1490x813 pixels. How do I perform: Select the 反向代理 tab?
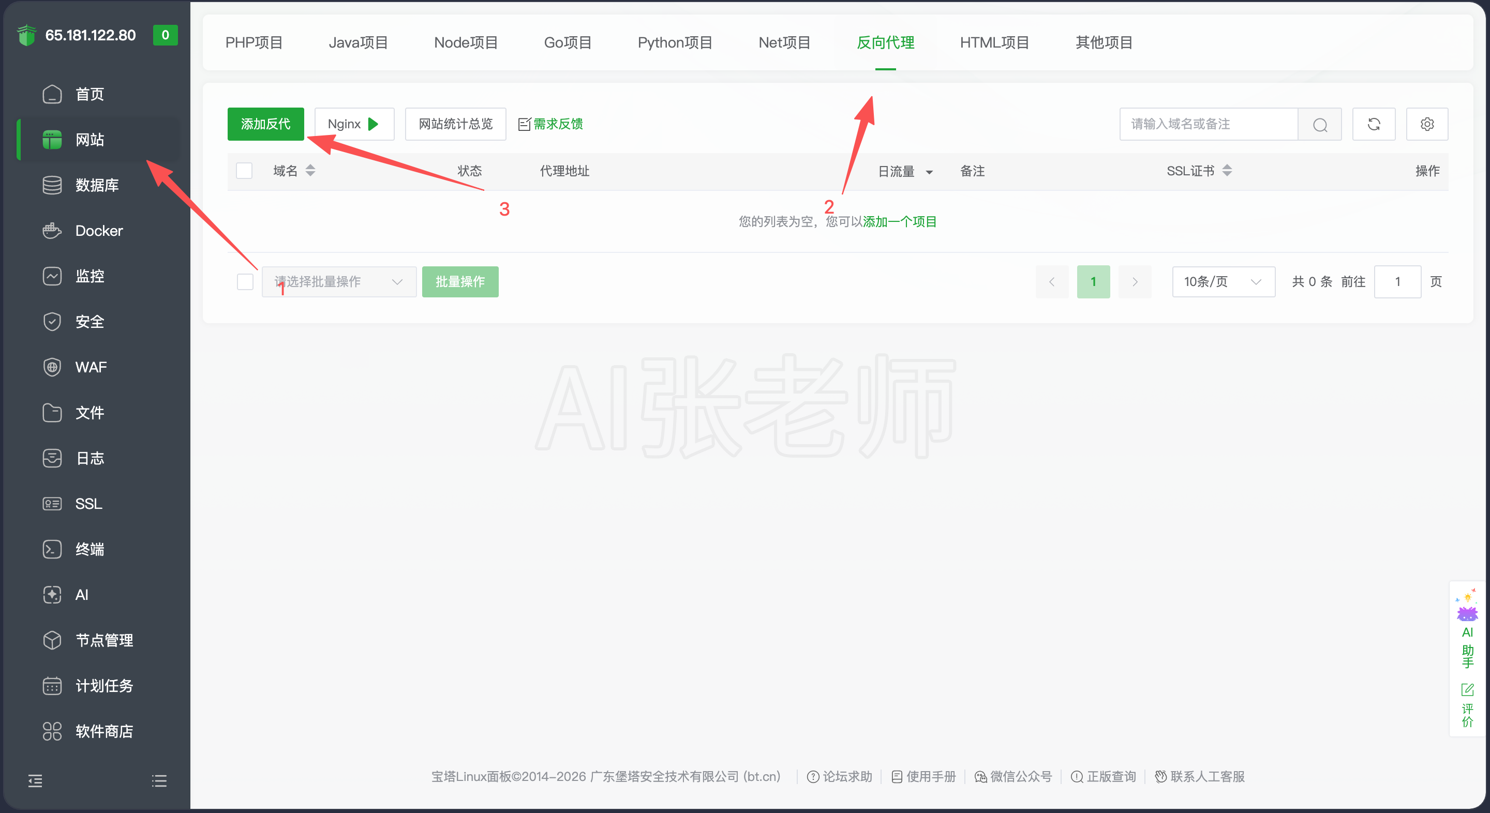tap(886, 43)
